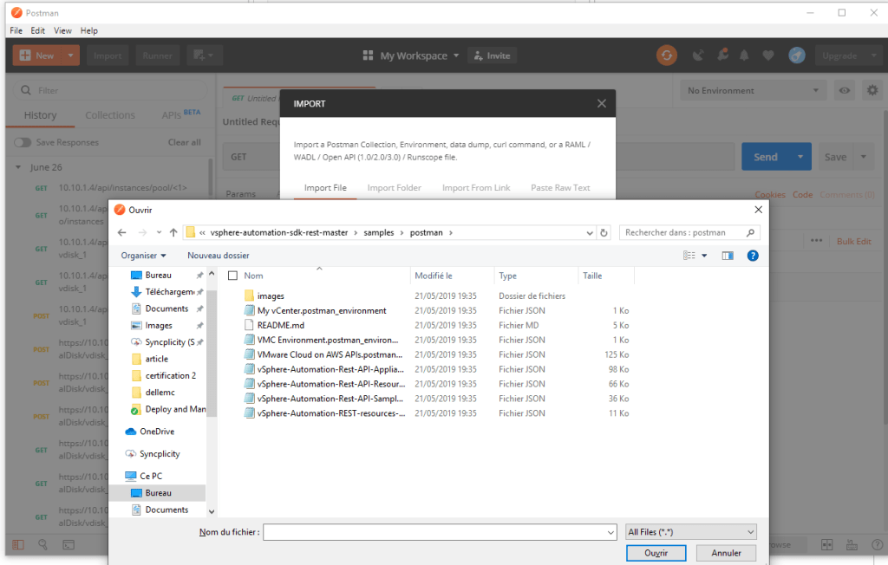Open file dialog help icon
888x565 pixels.
(x=753, y=256)
